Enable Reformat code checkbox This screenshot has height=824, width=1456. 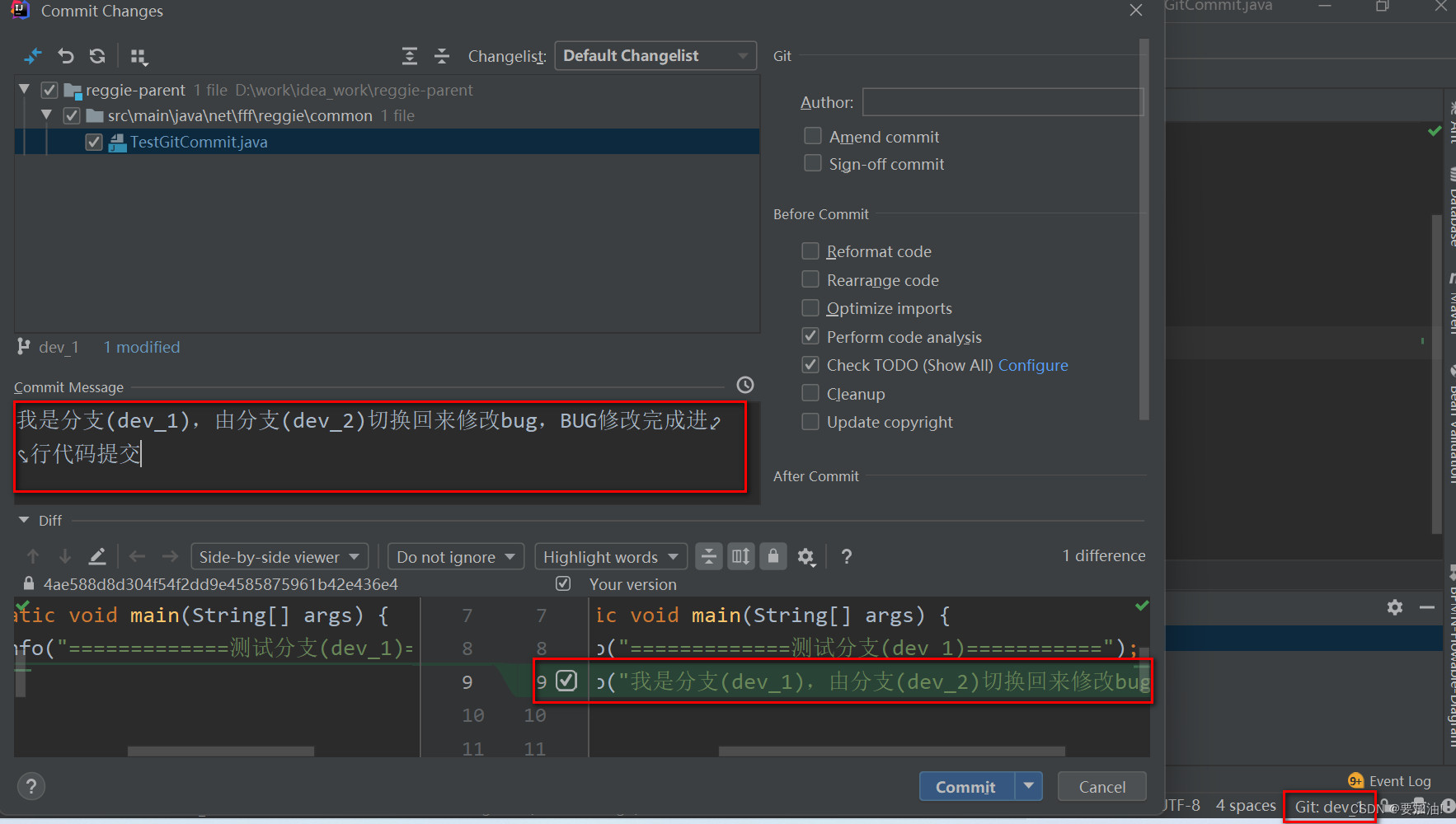[x=810, y=250]
